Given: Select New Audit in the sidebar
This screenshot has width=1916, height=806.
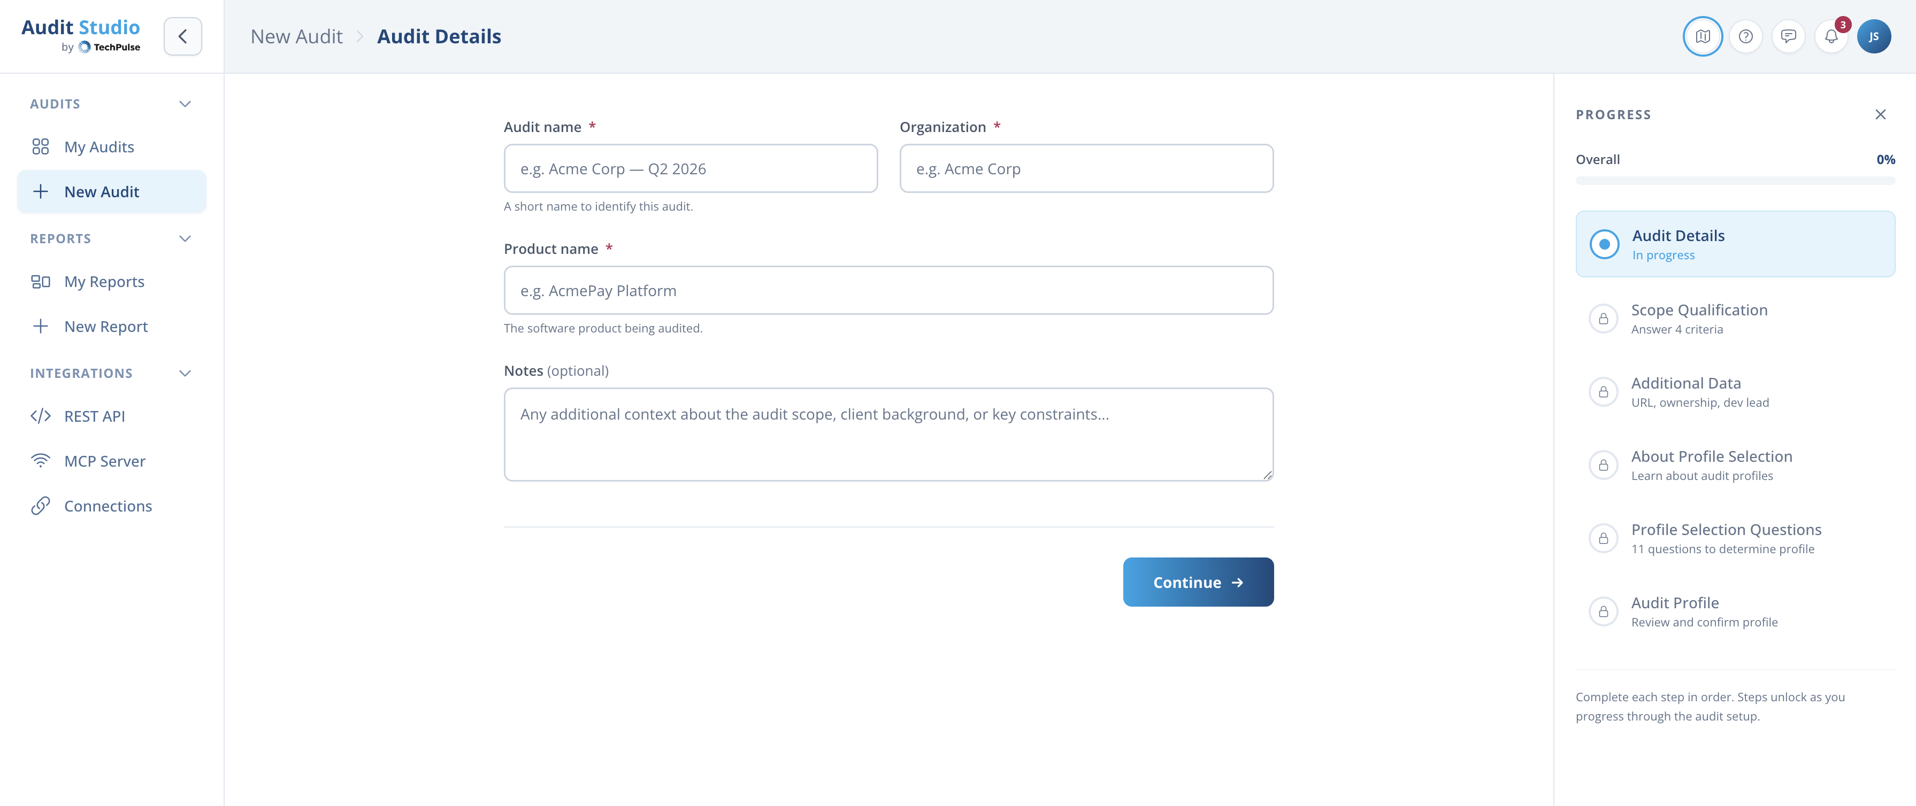Looking at the screenshot, I should [112, 191].
